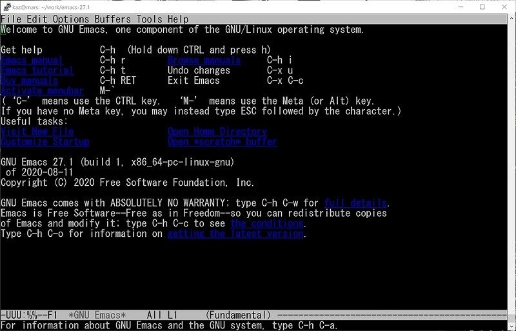Image resolution: width=516 pixels, height=331 pixels.
Task: Click the Open Home Directory link
Action: 217,132
